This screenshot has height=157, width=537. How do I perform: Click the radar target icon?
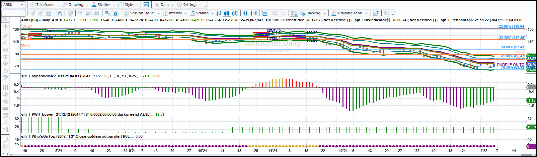point(70,13)
